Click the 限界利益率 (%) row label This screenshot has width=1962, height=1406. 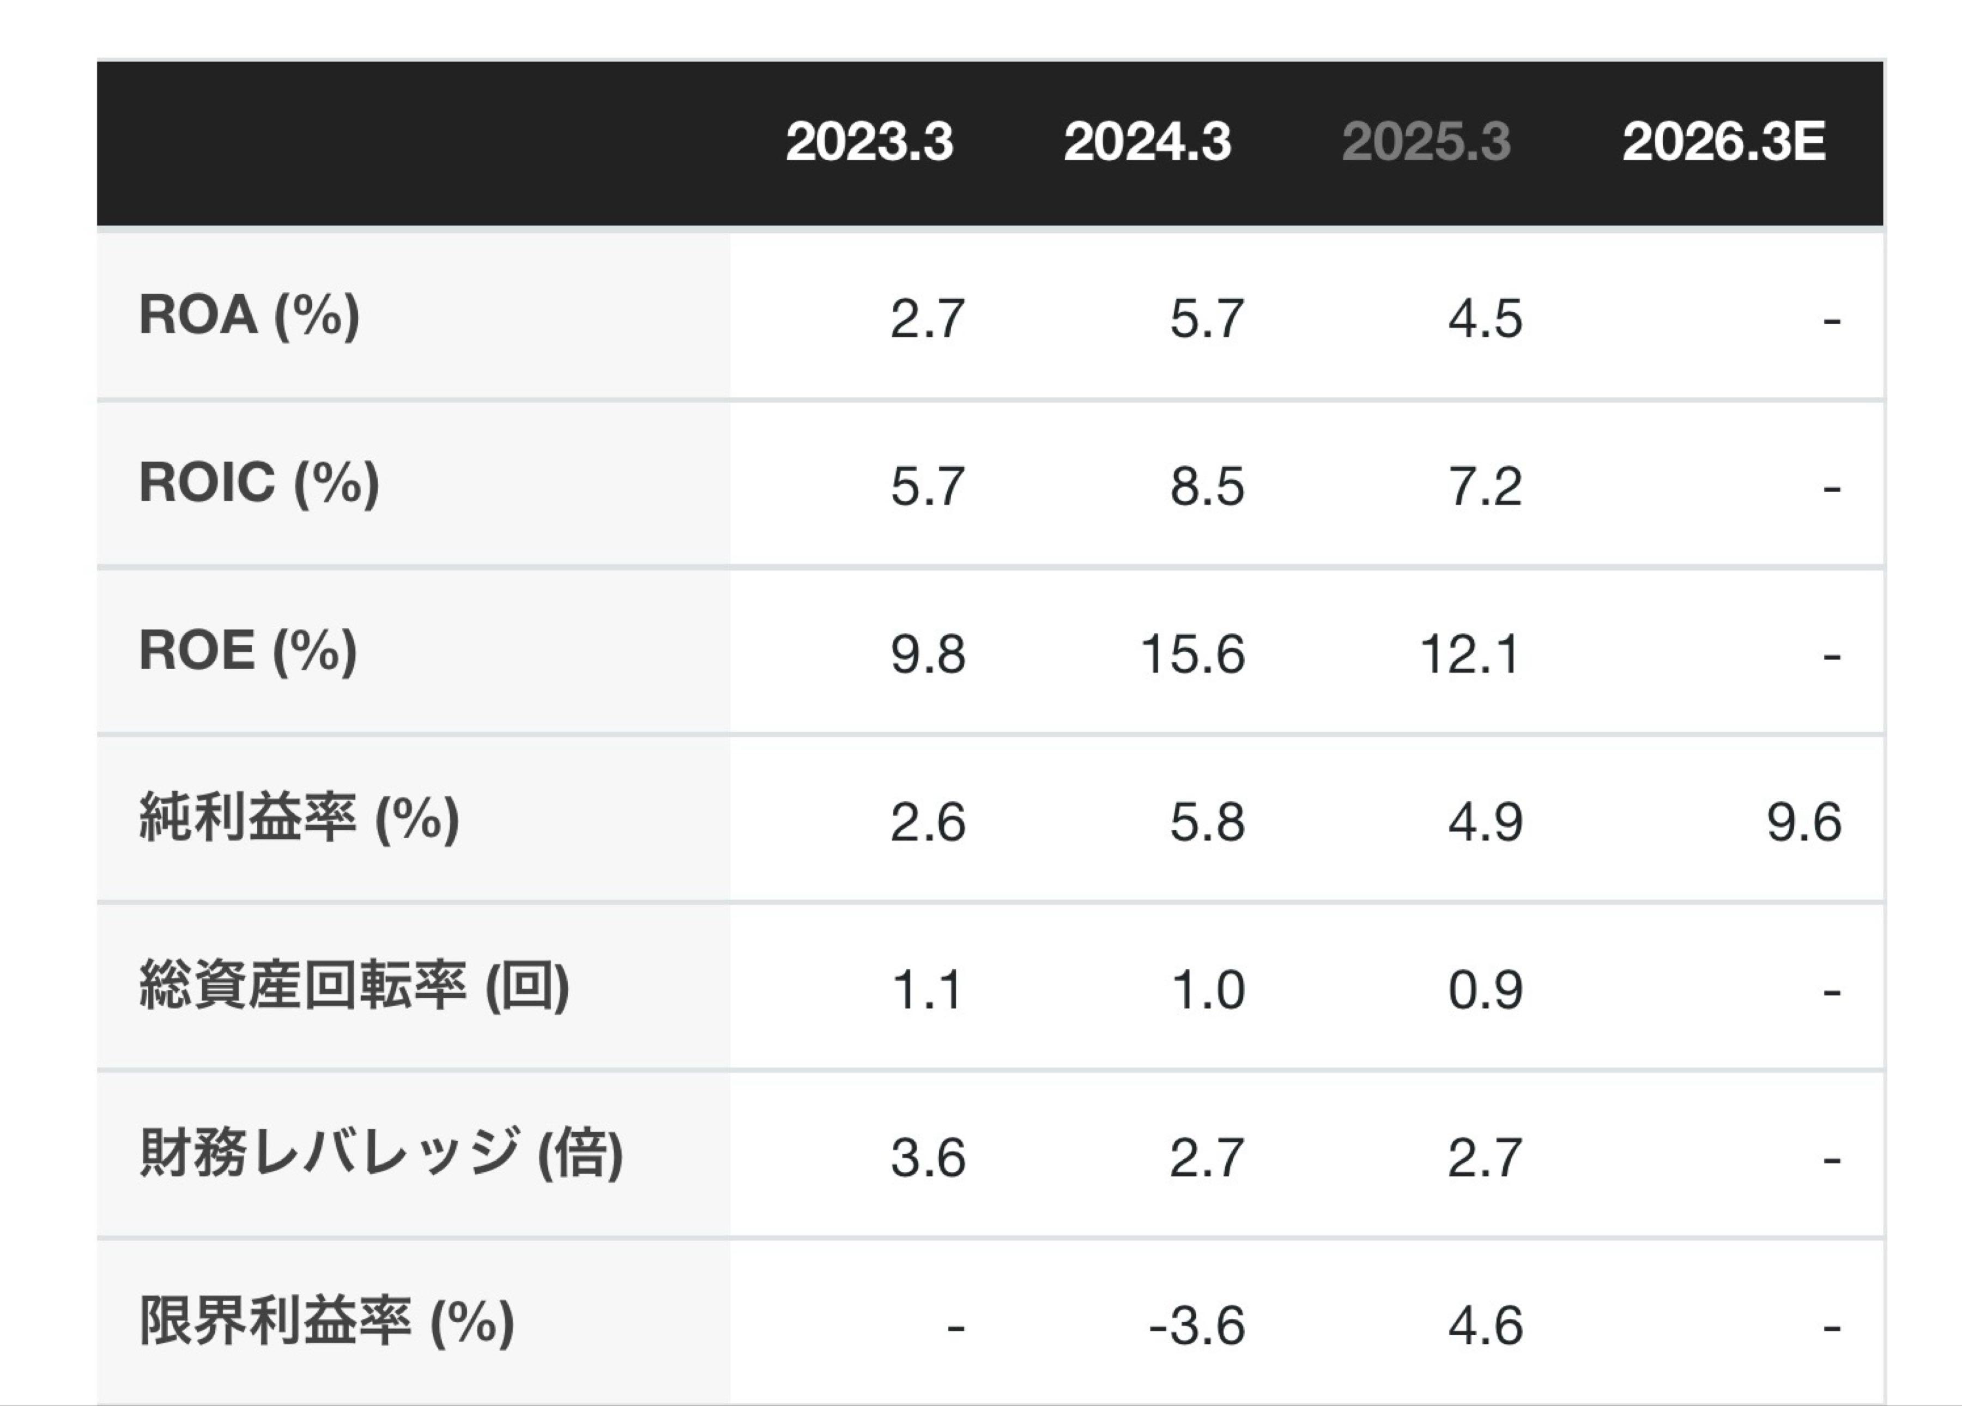327,1322
